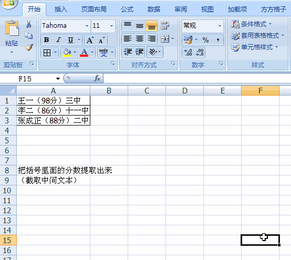Switch to the 公式 tab
The height and width of the screenshot is (260, 291).
pyautogui.click(x=127, y=9)
